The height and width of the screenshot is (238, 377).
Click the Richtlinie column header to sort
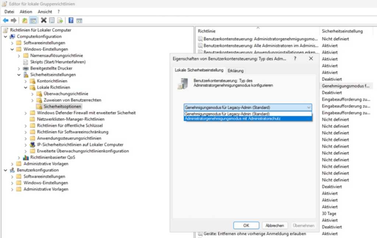[x=206, y=31]
